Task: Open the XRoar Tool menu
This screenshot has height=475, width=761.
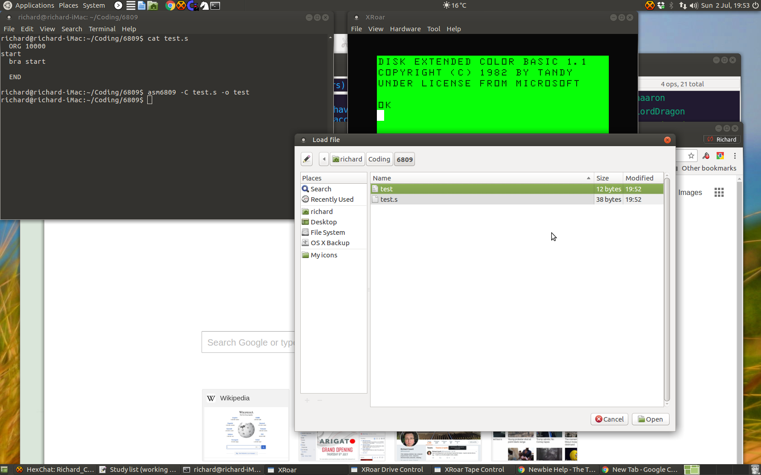Action: tap(433, 29)
